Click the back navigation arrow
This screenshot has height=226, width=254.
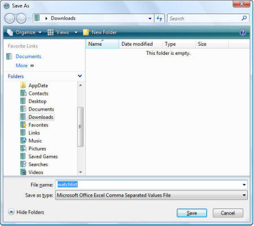tap(10, 19)
